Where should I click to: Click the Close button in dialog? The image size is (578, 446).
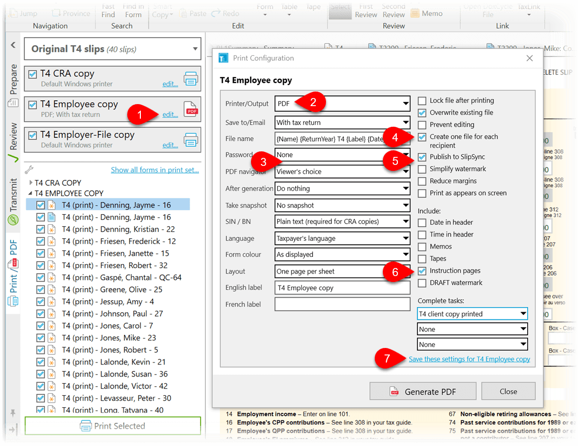pyautogui.click(x=509, y=392)
